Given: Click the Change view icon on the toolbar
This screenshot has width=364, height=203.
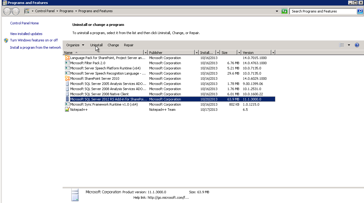Looking at the screenshot, I should pyautogui.click(x=341, y=45).
